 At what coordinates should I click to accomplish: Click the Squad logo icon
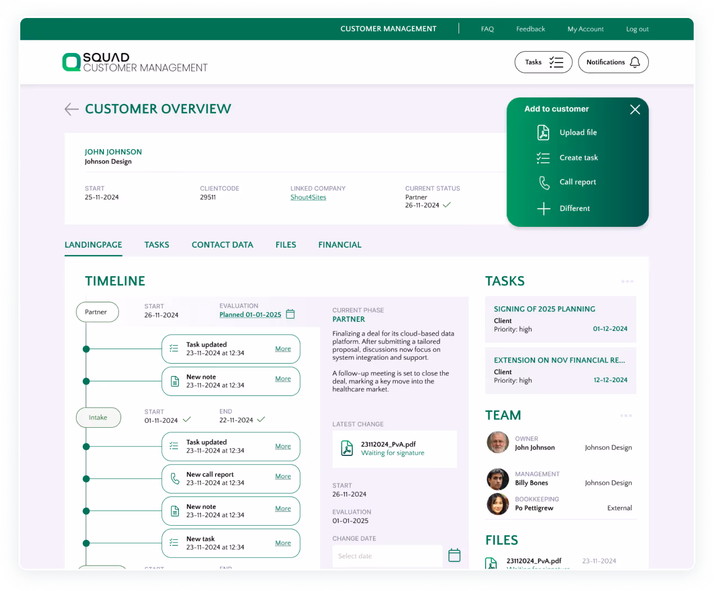tap(71, 62)
